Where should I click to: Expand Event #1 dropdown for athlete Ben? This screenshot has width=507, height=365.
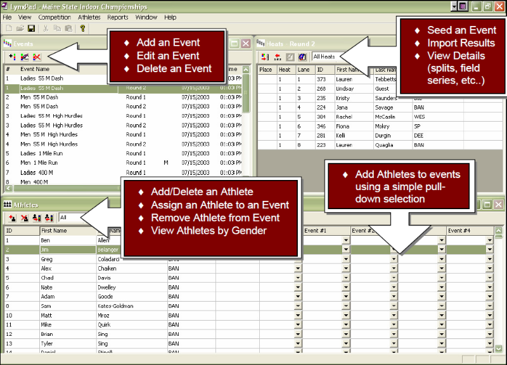[x=345, y=241]
